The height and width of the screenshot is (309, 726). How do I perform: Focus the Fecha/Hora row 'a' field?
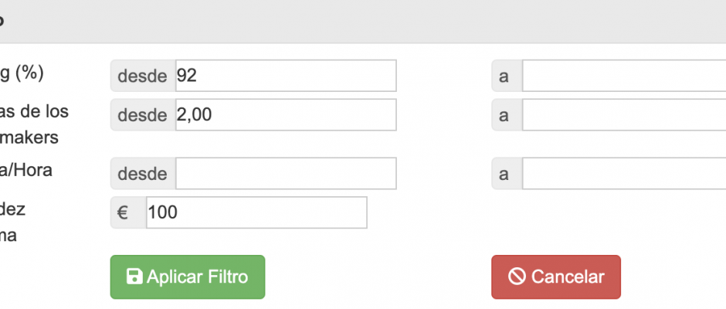coord(624,173)
